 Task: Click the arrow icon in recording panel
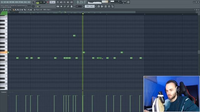[x=61, y=6]
